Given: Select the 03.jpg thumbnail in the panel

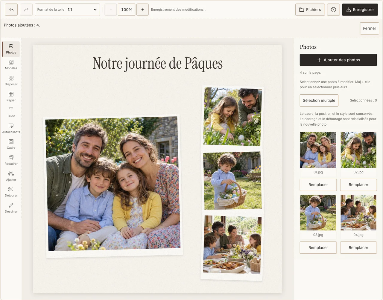Looking at the screenshot, I should tap(318, 213).
